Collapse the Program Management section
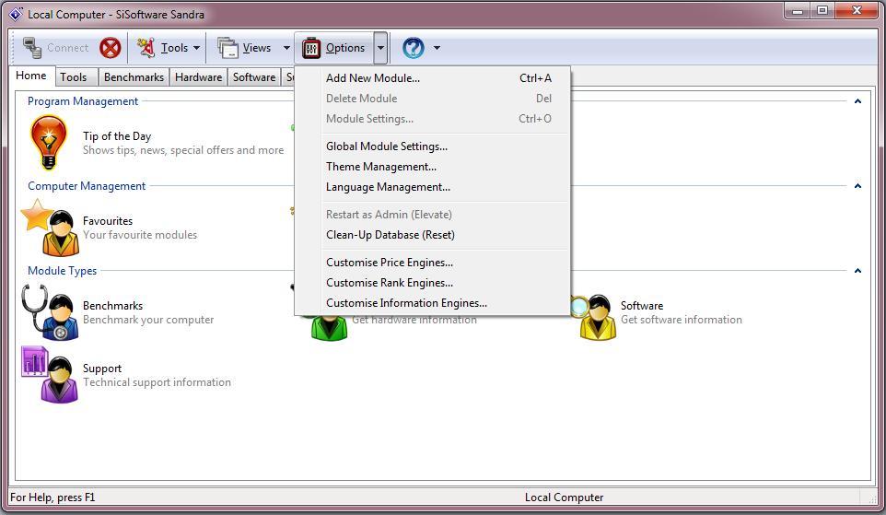Image resolution: width=886 pixels, height=515 pixels. [x=857, y=101]
